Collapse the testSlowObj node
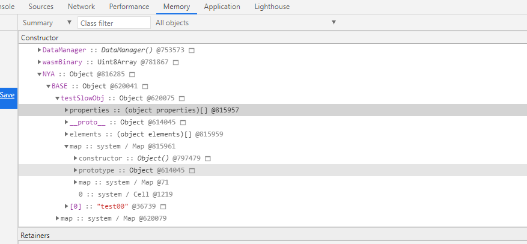 pyautogui.click(x=58, y=99)
